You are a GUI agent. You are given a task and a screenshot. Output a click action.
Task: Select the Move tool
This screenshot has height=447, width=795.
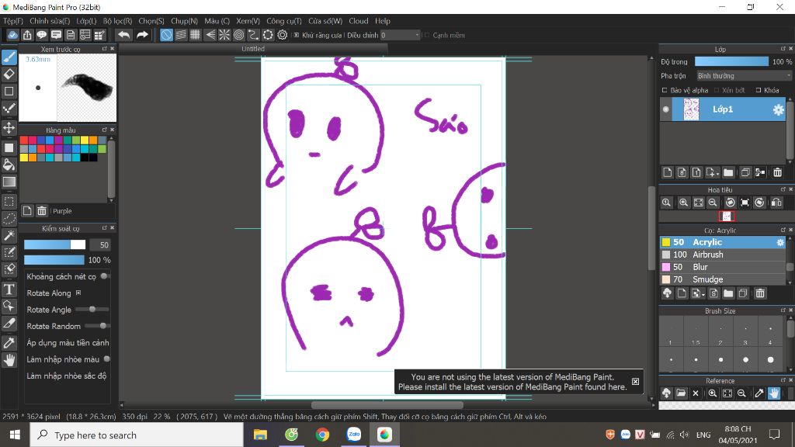[9, 127]
